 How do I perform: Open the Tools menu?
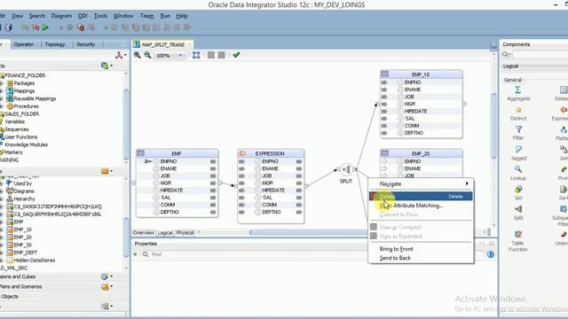pyautogui.click(x=100, y=16)
